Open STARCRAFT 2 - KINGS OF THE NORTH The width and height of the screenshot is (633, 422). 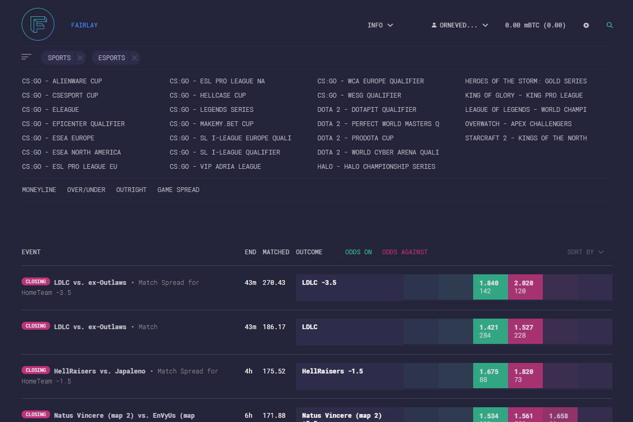(526, 138)
